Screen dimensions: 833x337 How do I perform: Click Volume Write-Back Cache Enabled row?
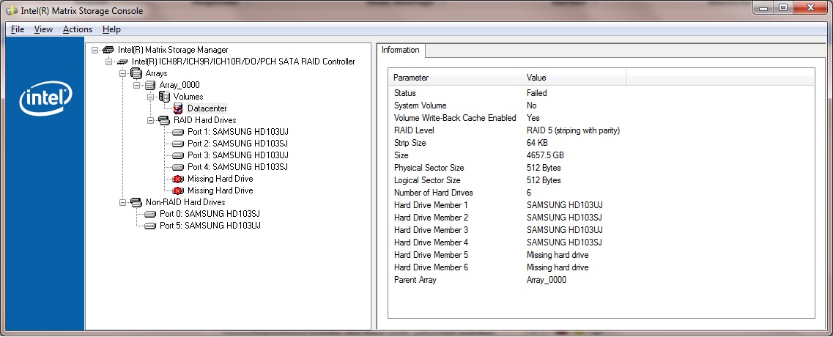coord(601,118)
